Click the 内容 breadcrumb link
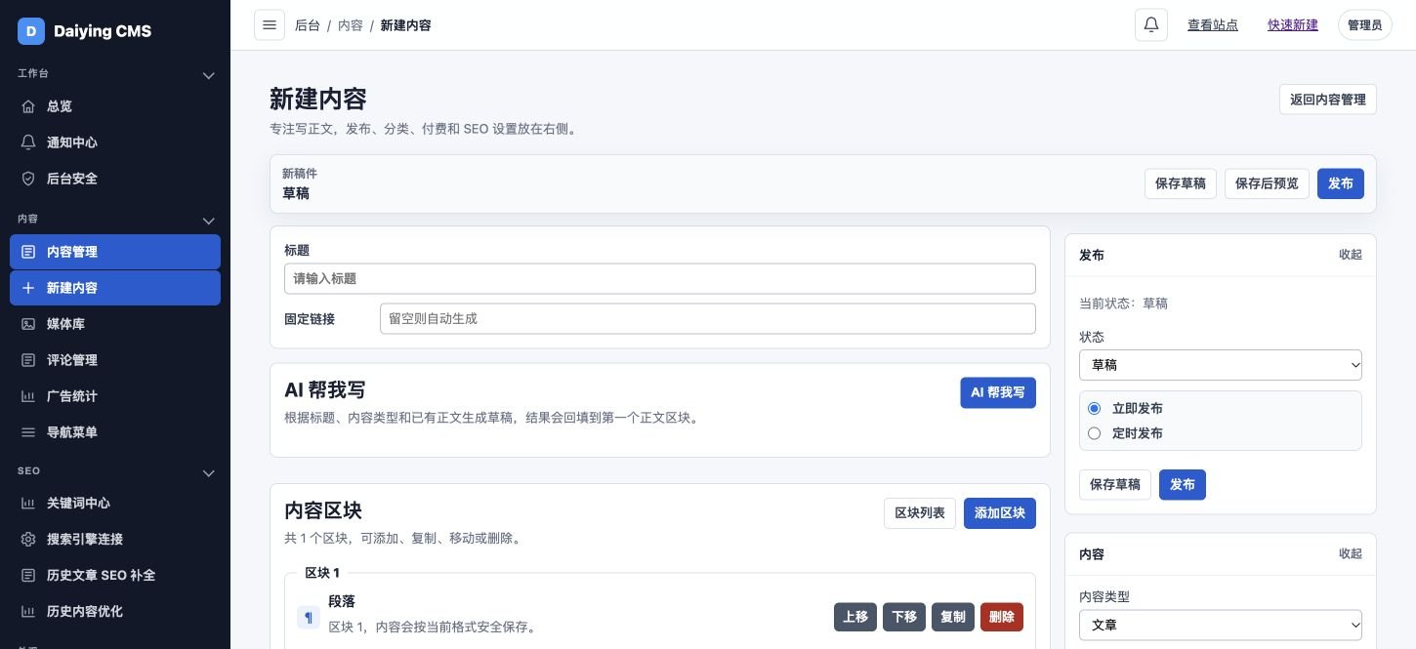 [351, 25]
